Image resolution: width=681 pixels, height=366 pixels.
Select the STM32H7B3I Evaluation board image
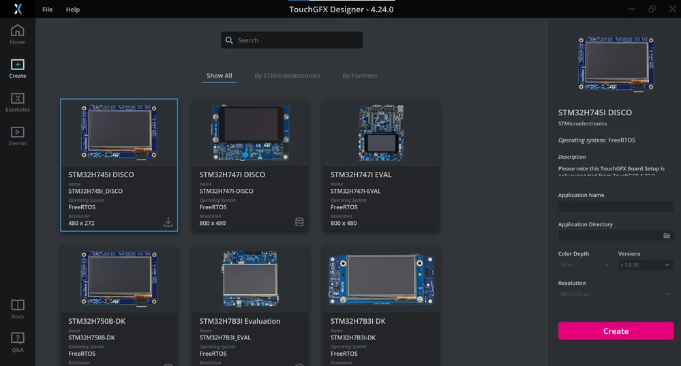click(251, 279)
